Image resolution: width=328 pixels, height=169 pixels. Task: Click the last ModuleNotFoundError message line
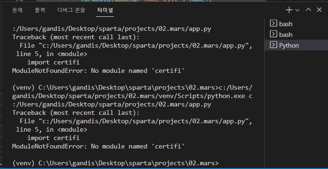pos(99,147)
